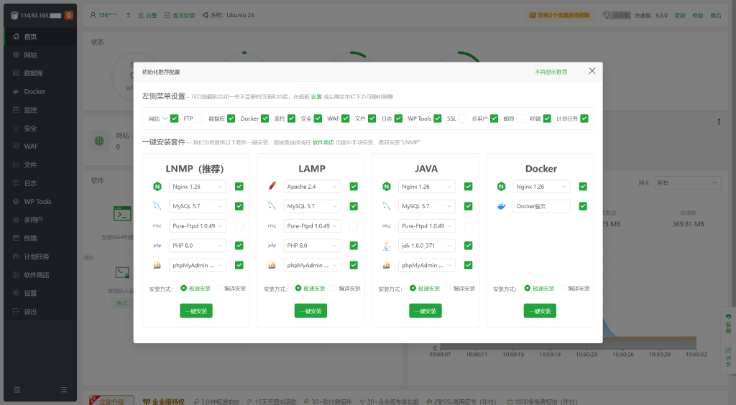The height and width of the screenshot is (405, 736).
Task: Select 编译安装 radio in the LNMP card
Action: pos(220,288)
